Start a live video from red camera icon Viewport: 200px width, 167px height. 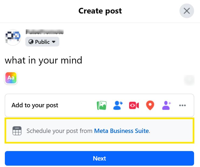(134, 105)
